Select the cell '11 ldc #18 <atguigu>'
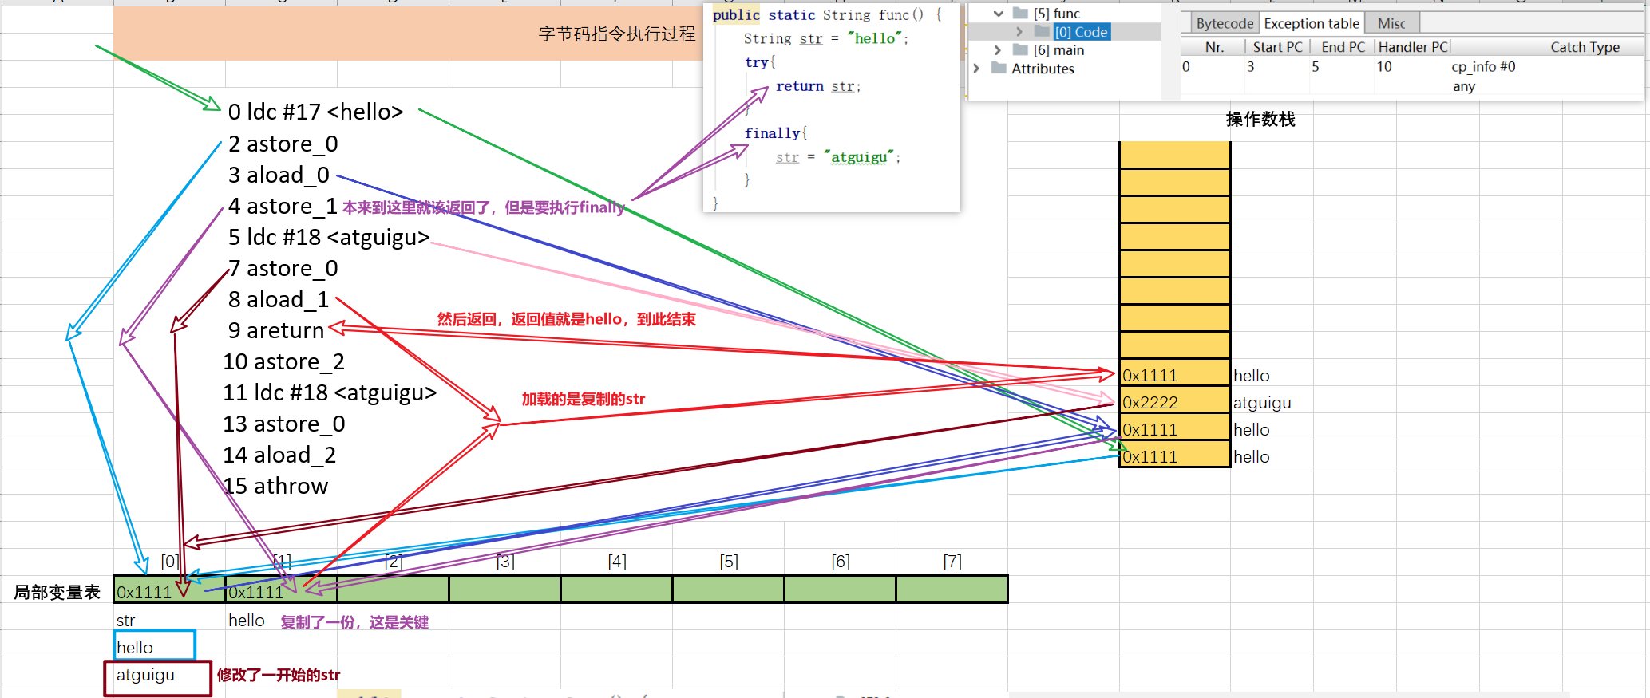 point(330,392)
